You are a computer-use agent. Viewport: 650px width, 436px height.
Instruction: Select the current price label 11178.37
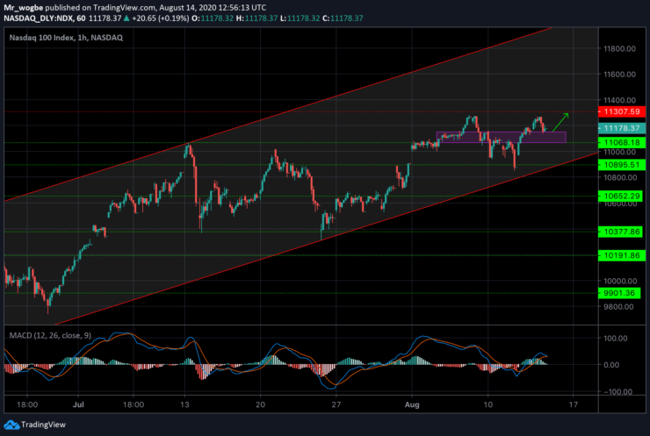click(622, 128)
